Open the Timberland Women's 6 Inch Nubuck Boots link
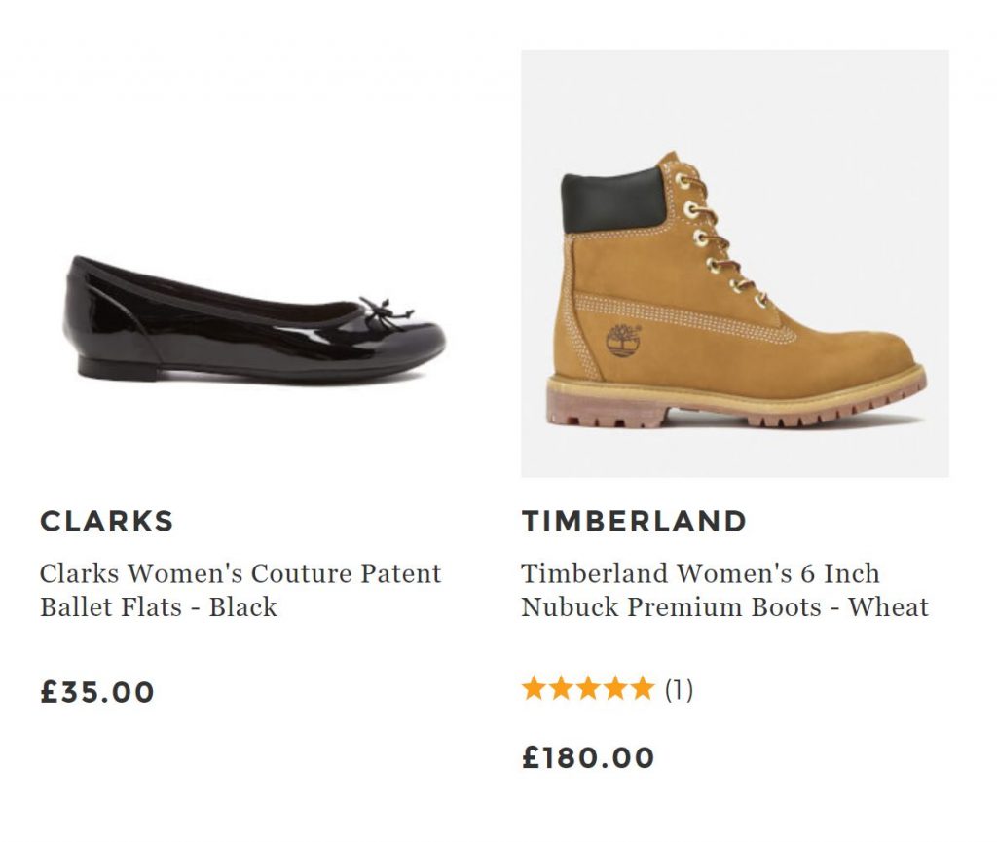The image size is (997, 842). click(x=724, y=590)
